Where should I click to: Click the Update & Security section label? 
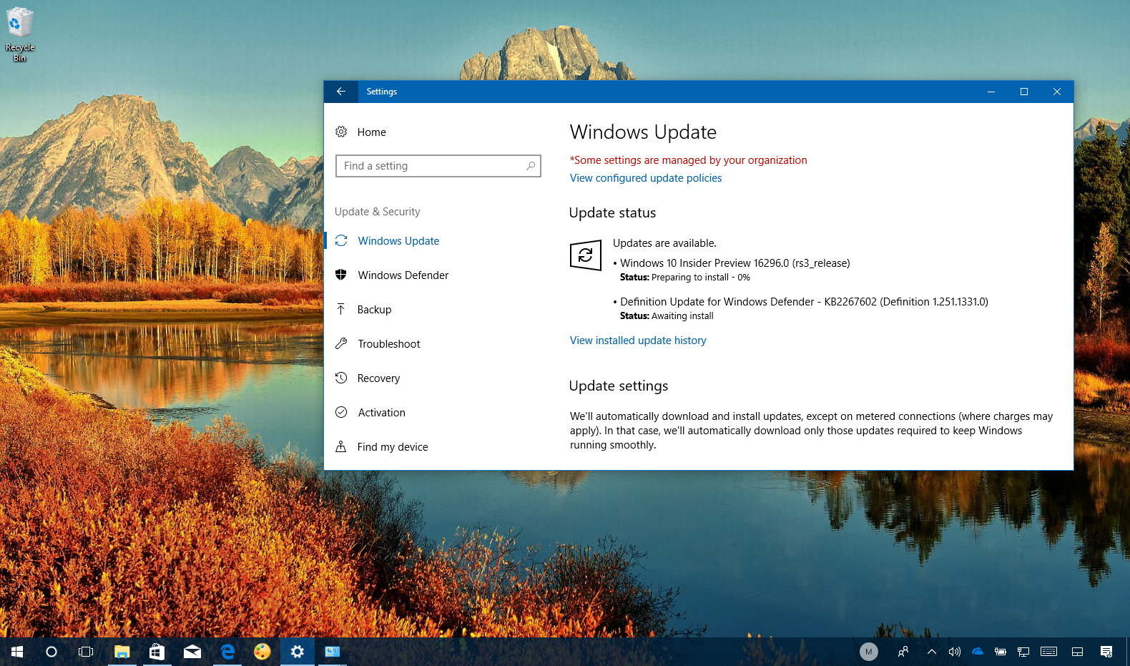(377, 212)
